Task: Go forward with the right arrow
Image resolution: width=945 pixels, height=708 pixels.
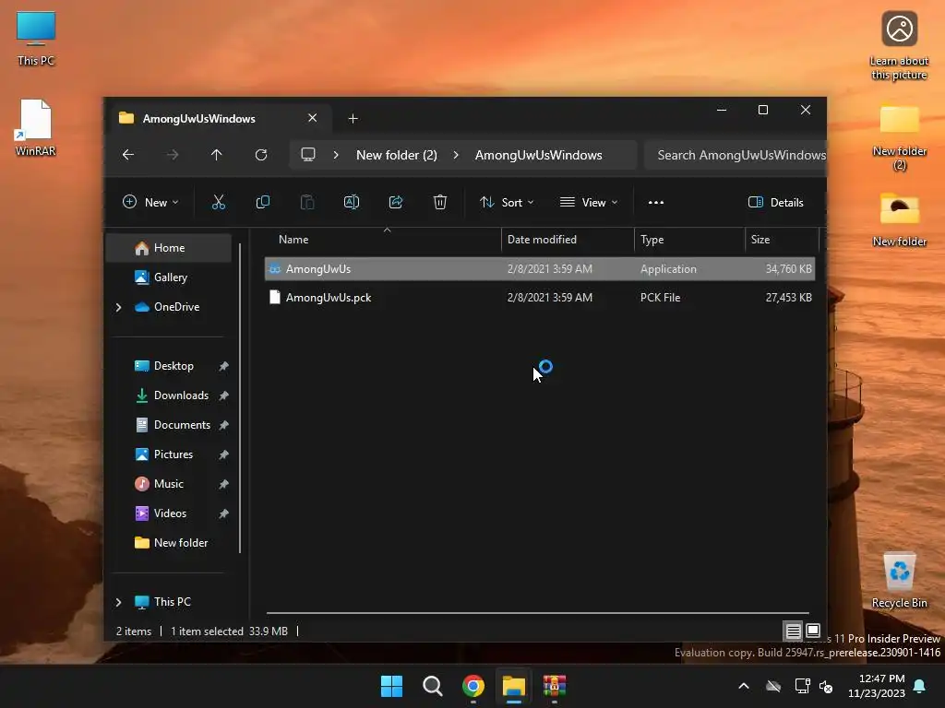Action: pos(173,155)
